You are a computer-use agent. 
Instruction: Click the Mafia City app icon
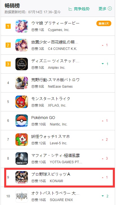click(22, 158)
